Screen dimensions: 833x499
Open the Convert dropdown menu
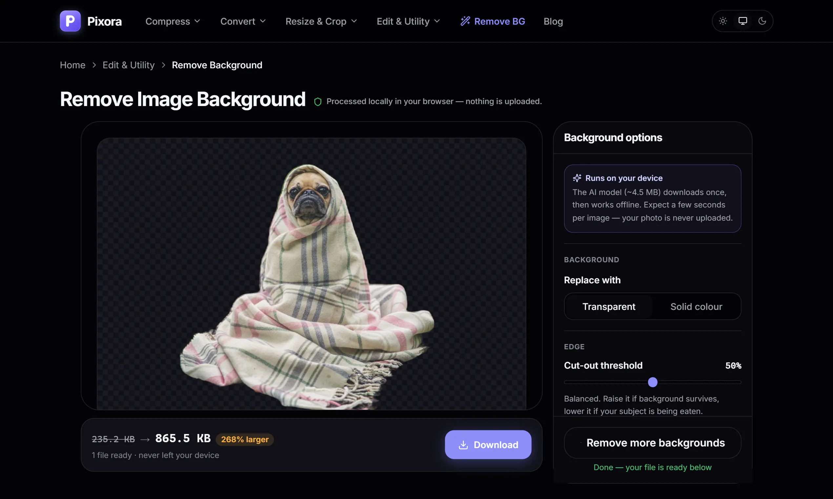(243, 21)
